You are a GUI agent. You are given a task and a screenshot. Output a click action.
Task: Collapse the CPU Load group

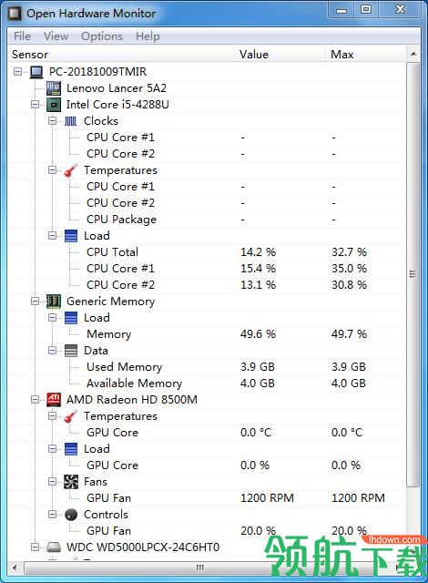(x=53, y=236)
